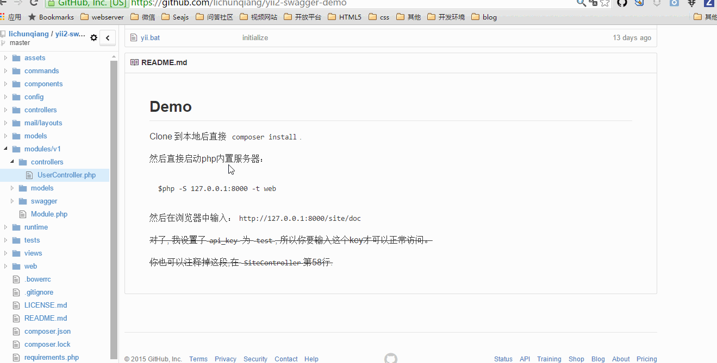Open the HTML5 bookmark folder
Image resolution: width=717 pixels, height=363 pixels.
click(345, 17)
